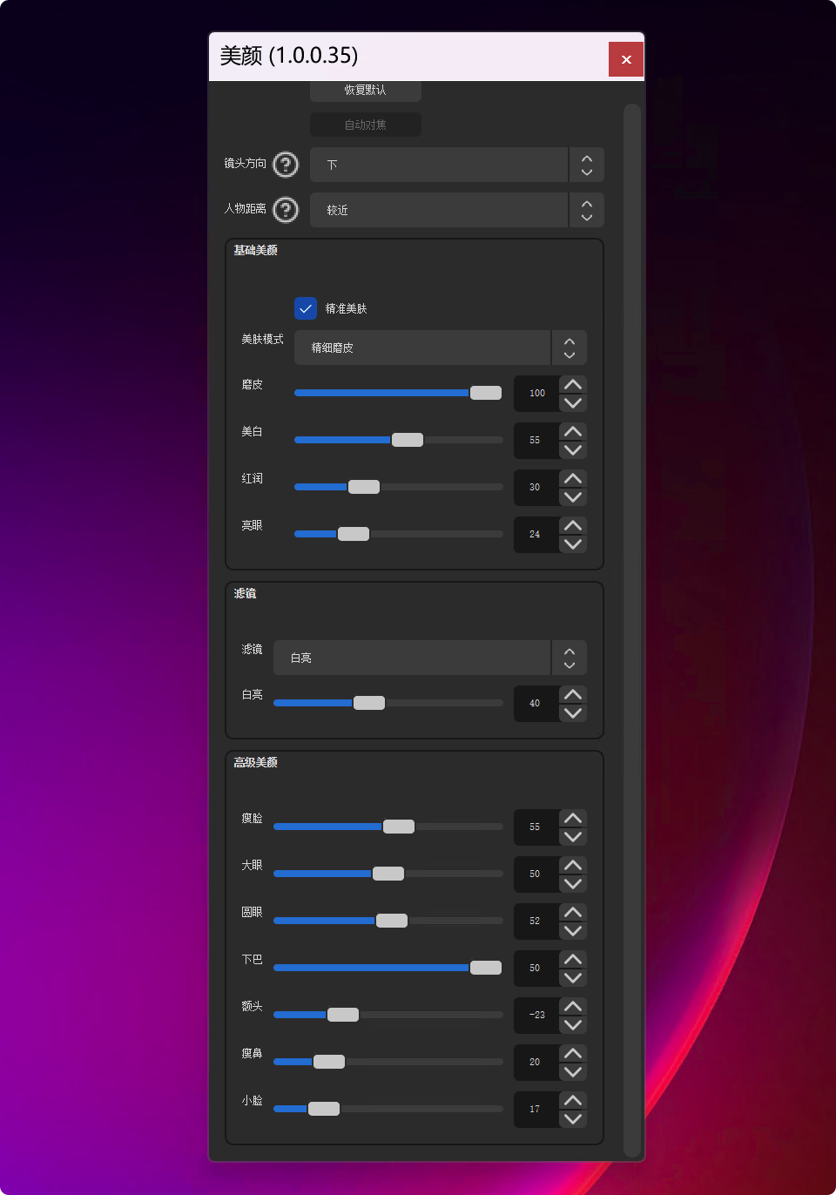Click the 大眼 slider handle
Image resolution: width=836 pixels, height=1195 pixels.
pos(388,874)
